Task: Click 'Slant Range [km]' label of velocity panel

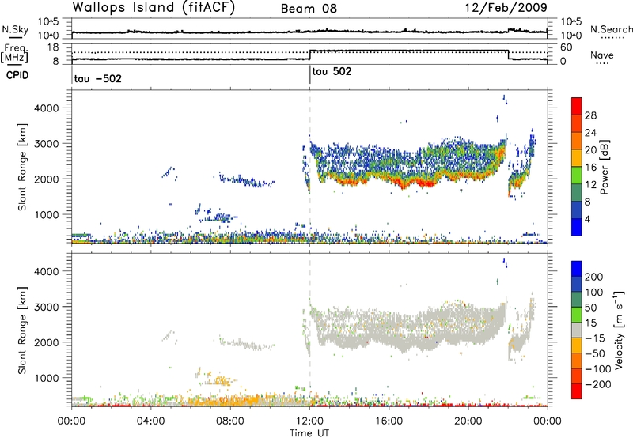Action: click(22, 330)
